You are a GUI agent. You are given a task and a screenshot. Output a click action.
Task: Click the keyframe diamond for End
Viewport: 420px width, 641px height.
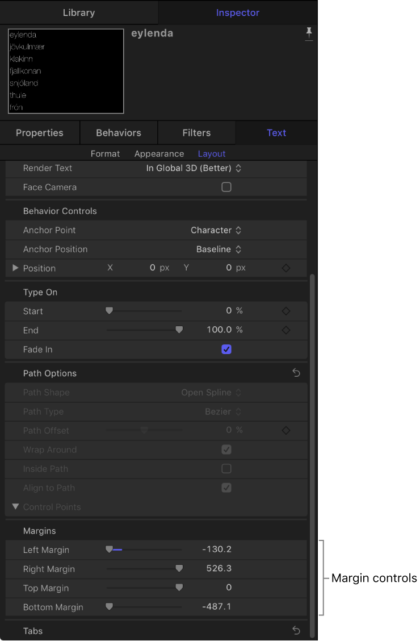285,330
